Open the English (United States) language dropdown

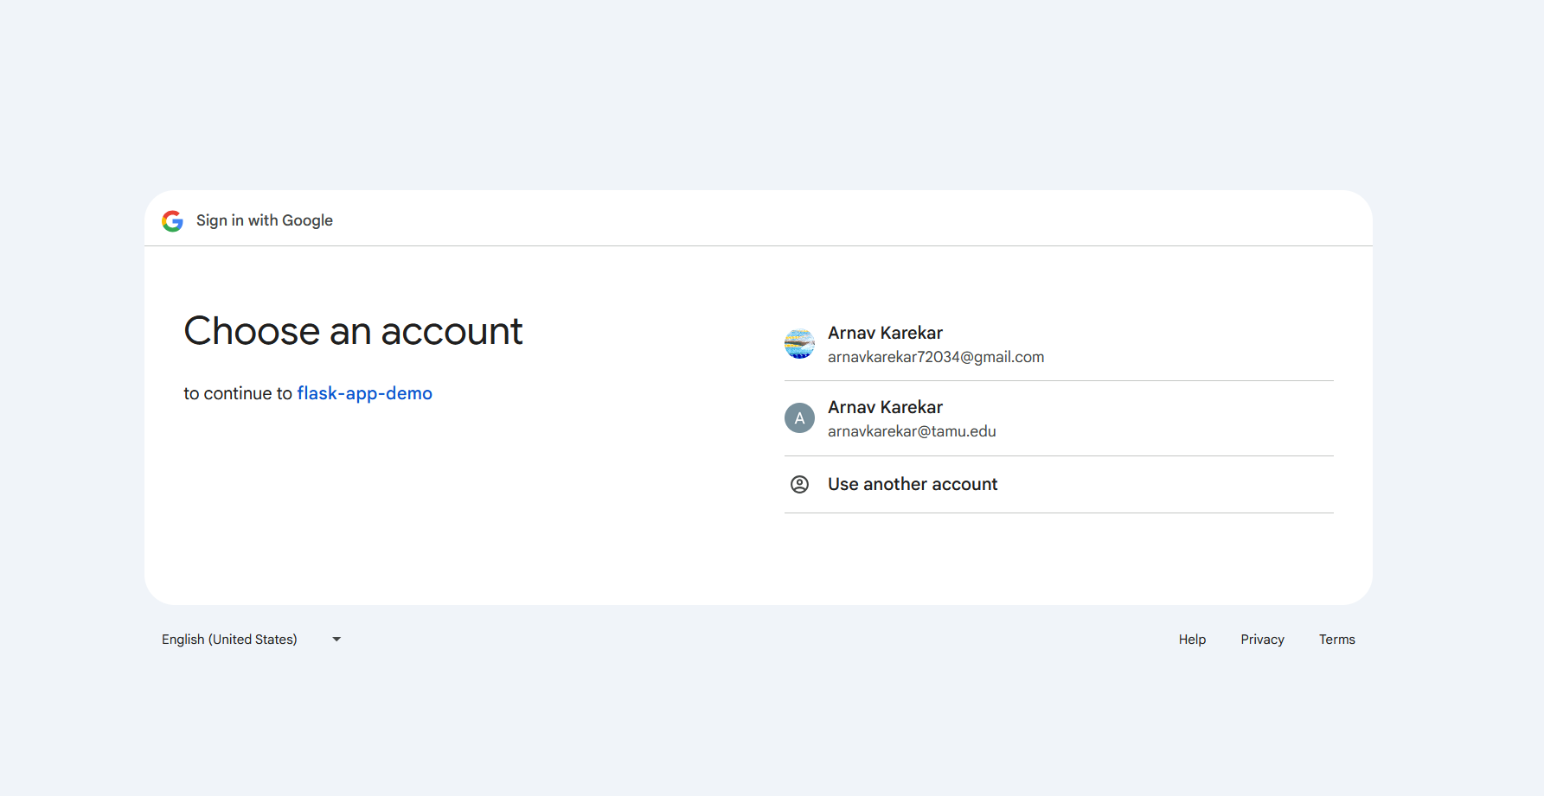tap(252, 640)
